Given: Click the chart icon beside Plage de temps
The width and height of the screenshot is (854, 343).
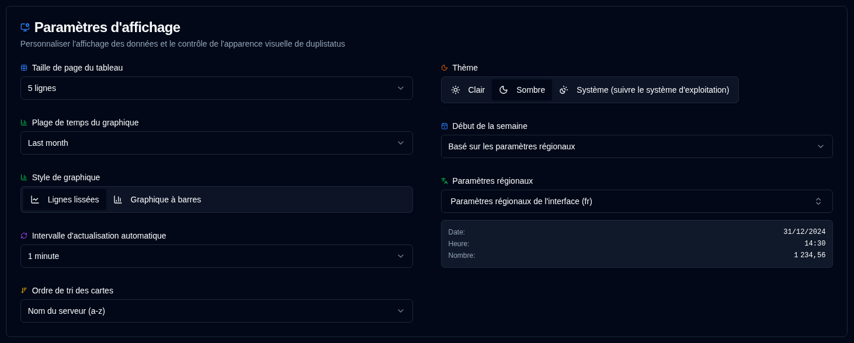Looking at the screenshot, I should (24, 123).
